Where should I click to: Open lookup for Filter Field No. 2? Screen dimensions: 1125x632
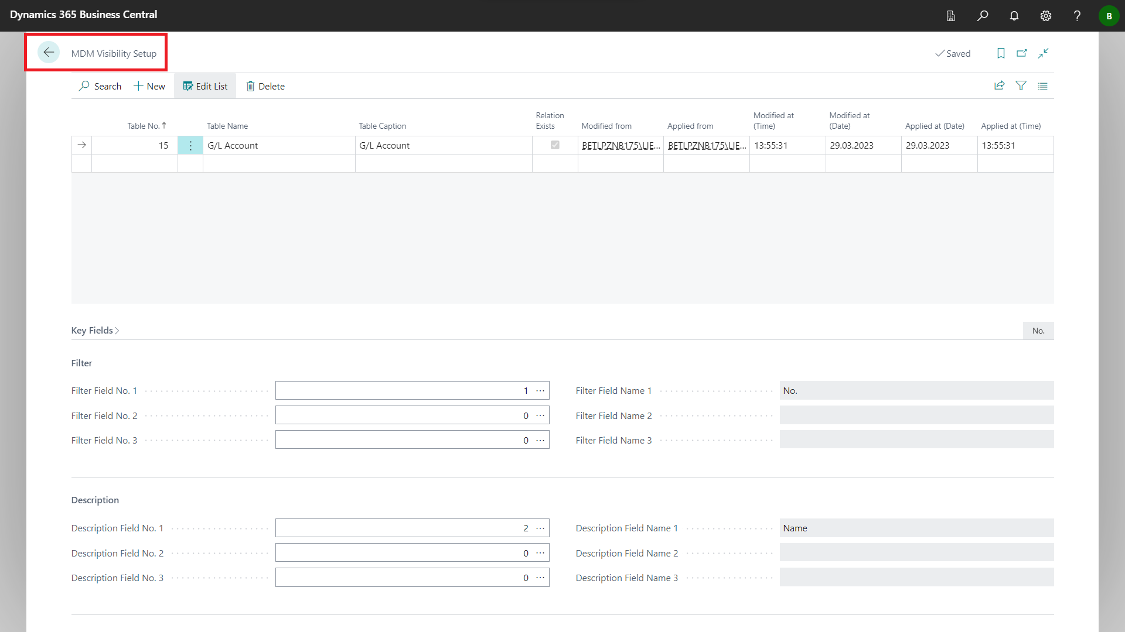pos(540,415)
